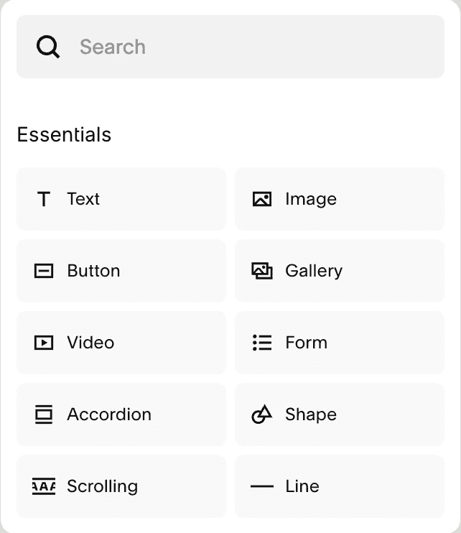The image size is (461, 533).
Task: Add a block via the Text label
Action: [83, 199]
